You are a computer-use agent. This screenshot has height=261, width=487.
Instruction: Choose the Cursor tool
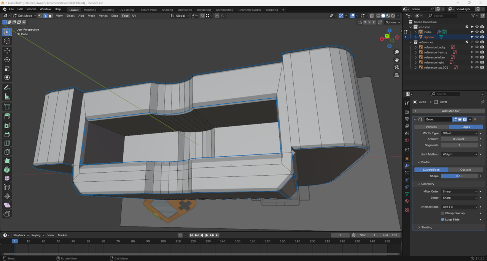pyautogui.click(x=7, y=41)
